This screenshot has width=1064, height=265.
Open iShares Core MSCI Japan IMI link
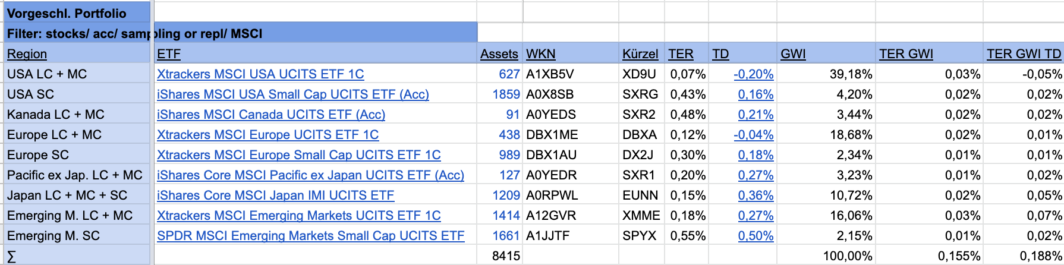coord(275,195)
